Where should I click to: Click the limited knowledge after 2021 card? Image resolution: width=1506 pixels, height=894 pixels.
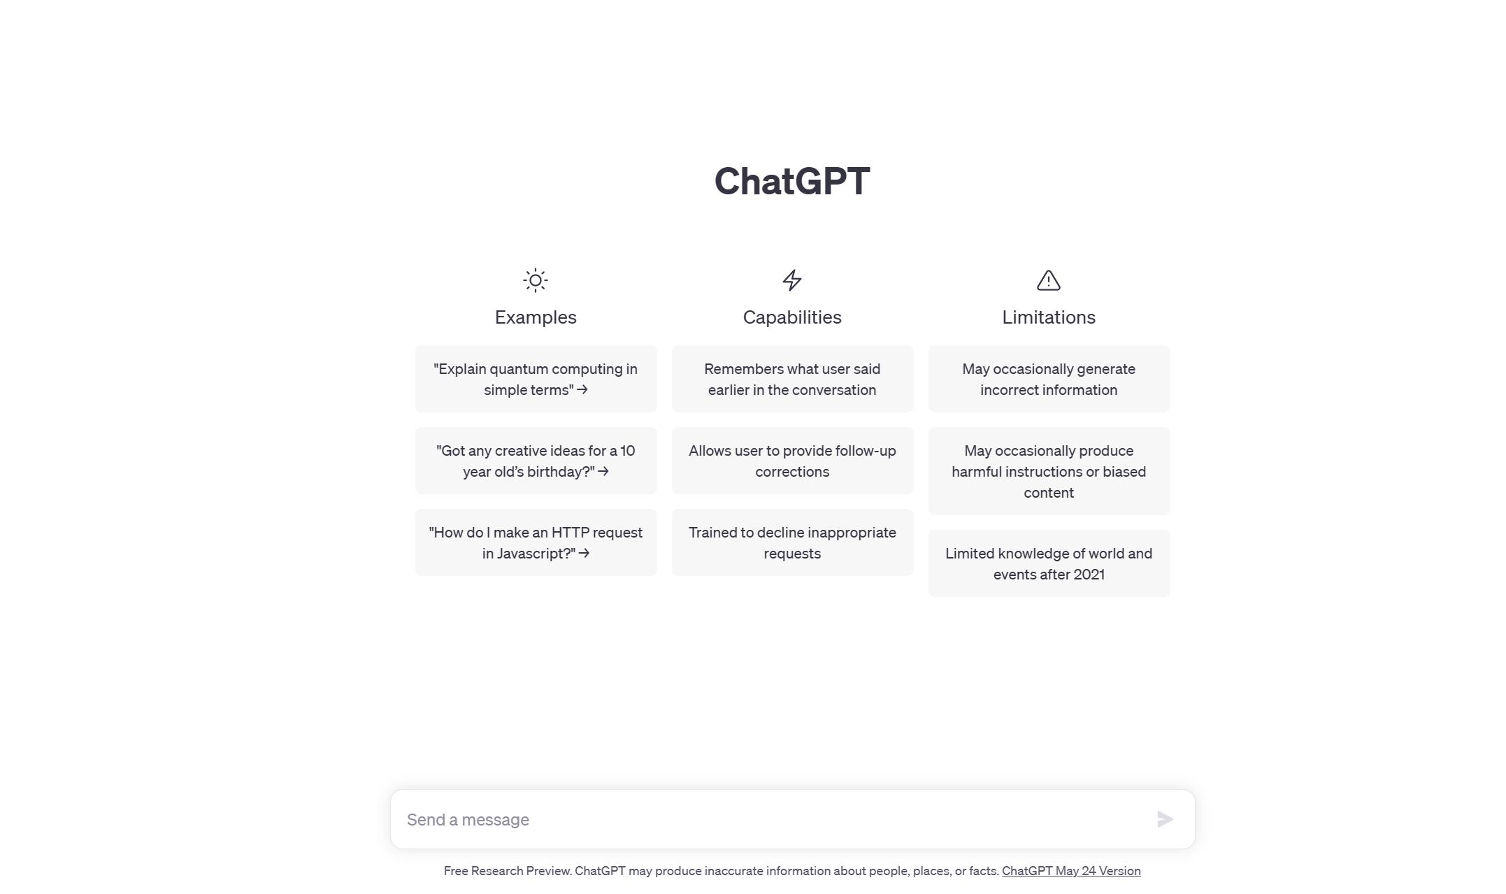click(1048, 563)
